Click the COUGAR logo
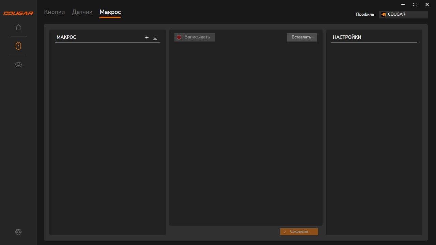Image resolution: width=436 pixels, height=245 pixels. (x=18, y=13)
